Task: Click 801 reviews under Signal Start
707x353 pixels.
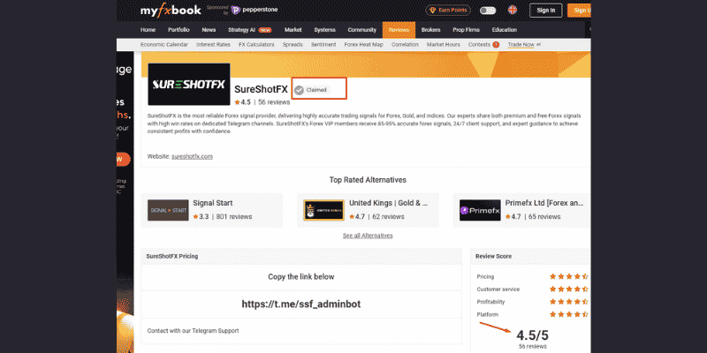Action: coord(234,216)
